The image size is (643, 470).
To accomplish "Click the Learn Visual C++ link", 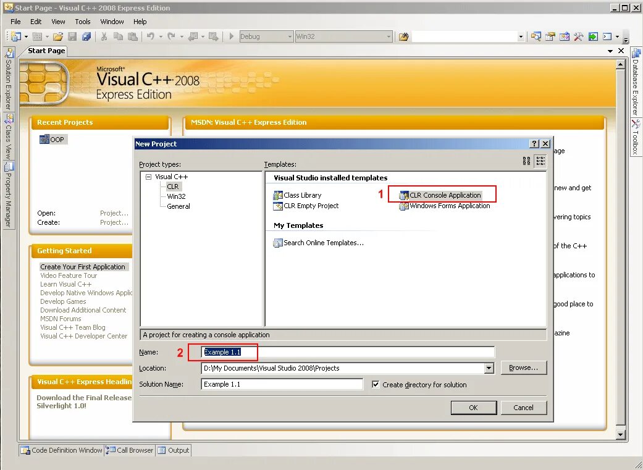I will pyautogui.click(x=65, y=284).
